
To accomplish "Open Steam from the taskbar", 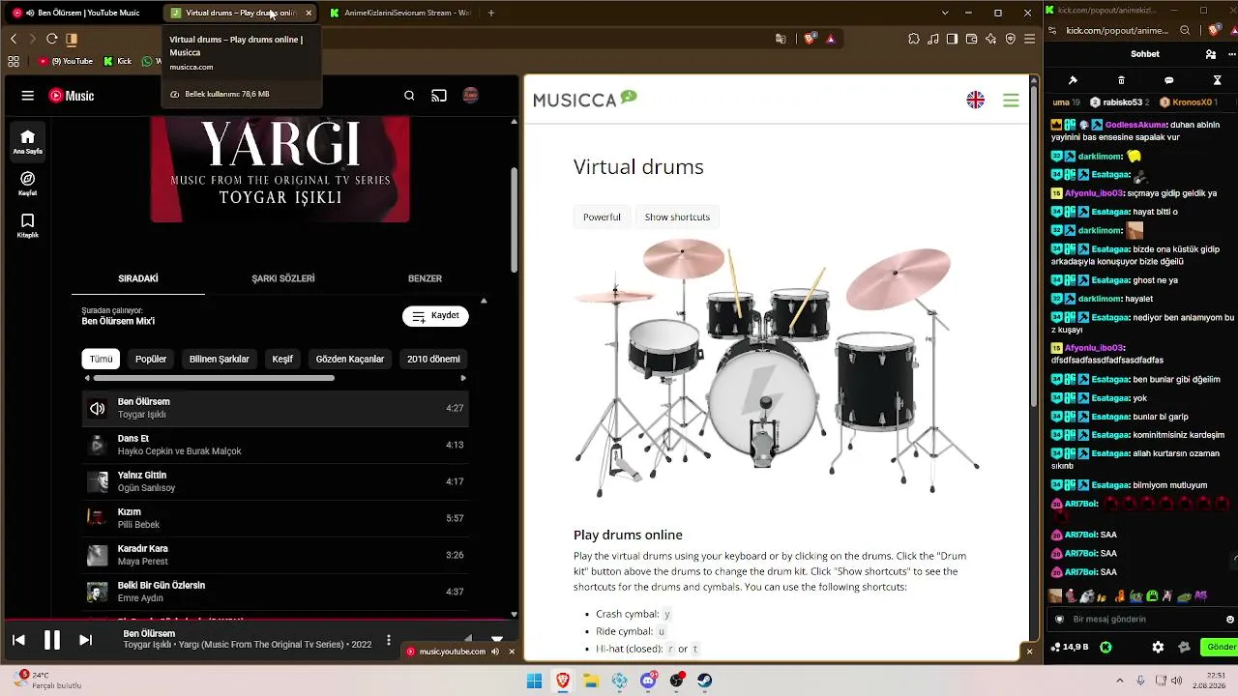I will point(705,681).
